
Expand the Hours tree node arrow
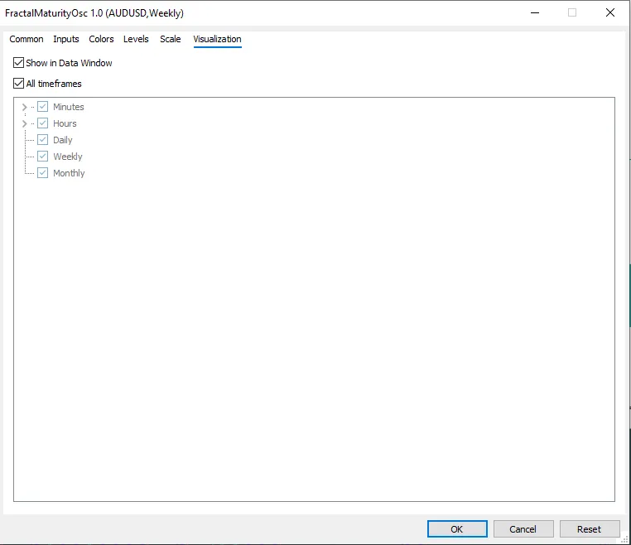(24, 123)
